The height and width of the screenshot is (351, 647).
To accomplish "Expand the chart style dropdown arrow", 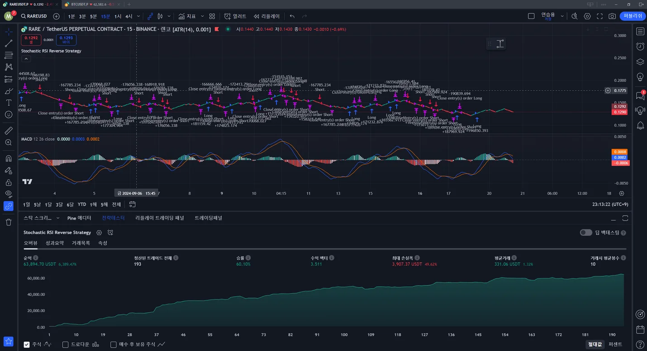I will coord(169,16).
